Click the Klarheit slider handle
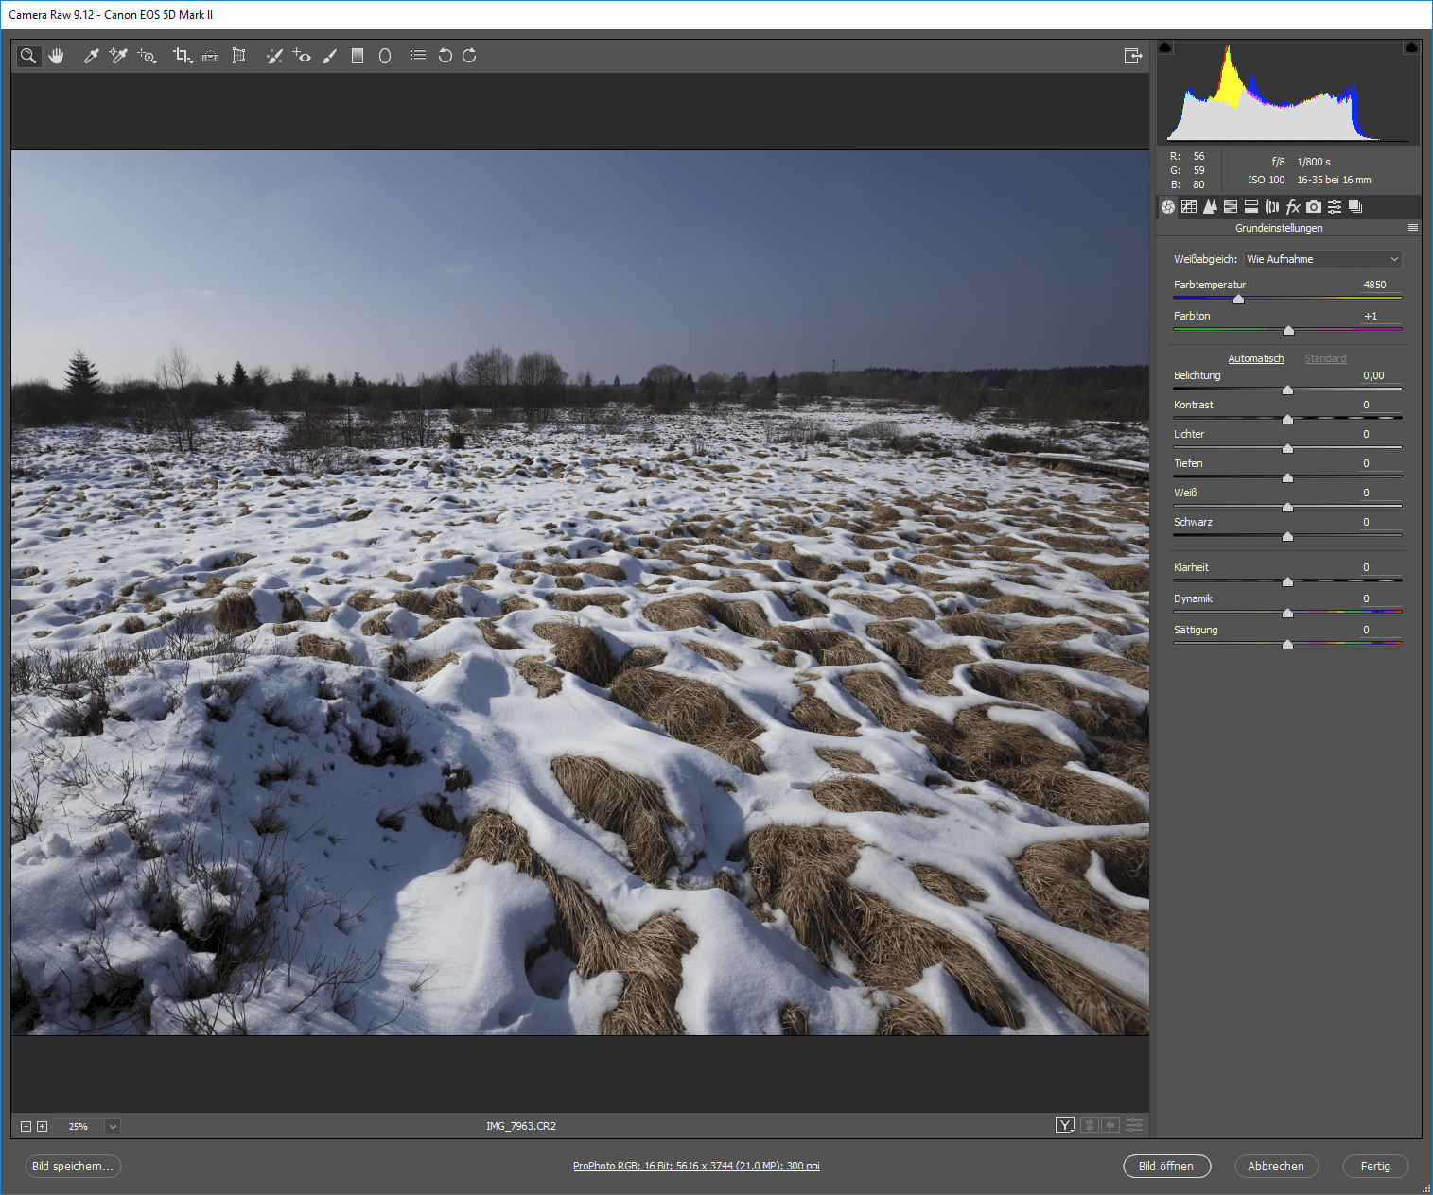This screenshot has height=1195, width=1433. point(1287,581)
